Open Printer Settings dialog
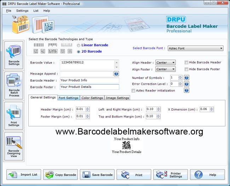The height and width of the screenshot is (186, 230). (171, 175)
